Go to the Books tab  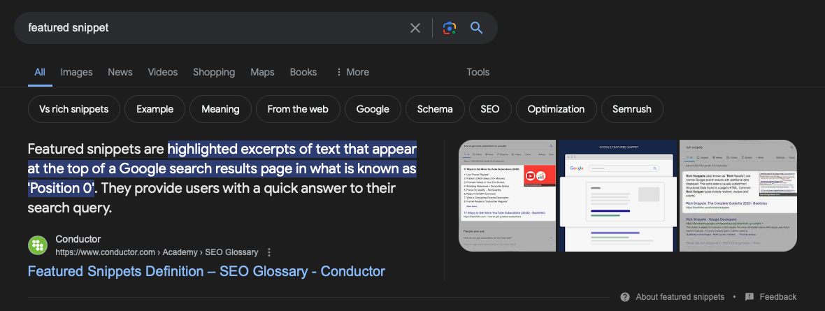click(303, 72)
